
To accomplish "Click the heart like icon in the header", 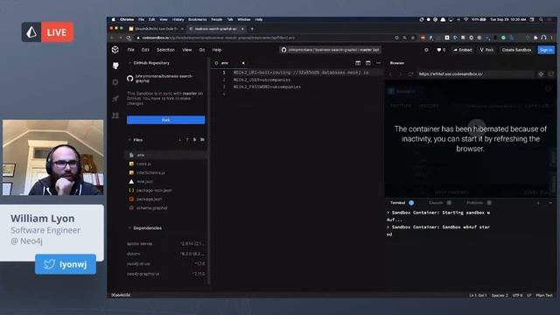I will [438, 50].
